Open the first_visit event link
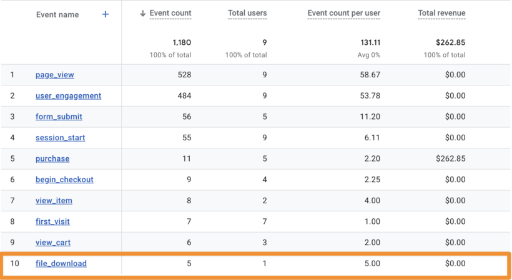Viewport: 512px width, 280px height. (52, 221)
